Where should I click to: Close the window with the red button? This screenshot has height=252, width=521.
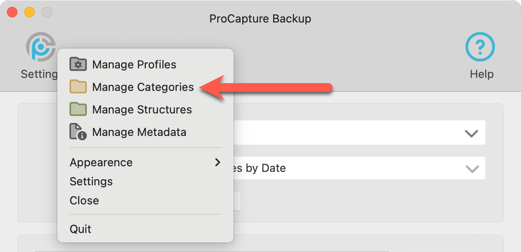pyautogui.click(x=12, y=12)
